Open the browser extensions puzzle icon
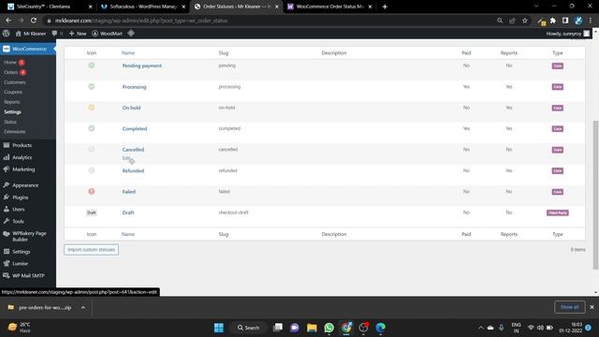This screenshot has height=337, width=599. [553, 21]
